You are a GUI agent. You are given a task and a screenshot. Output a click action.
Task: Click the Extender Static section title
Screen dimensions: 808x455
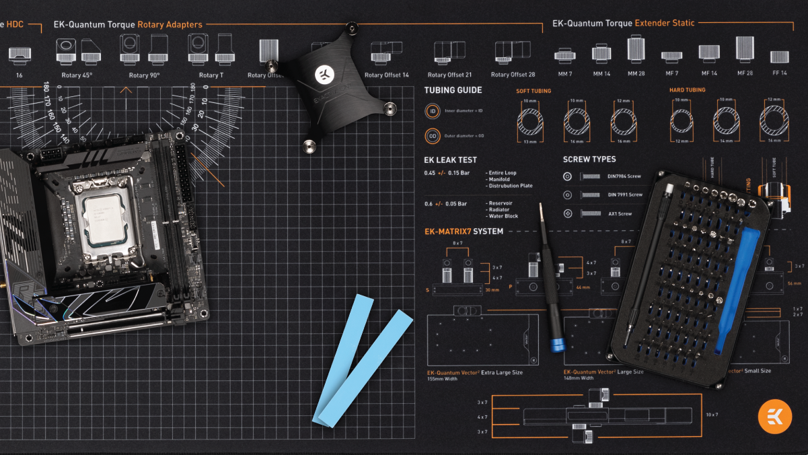pos(665,23)
